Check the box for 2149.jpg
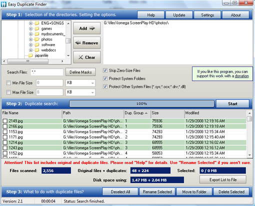Image resolution: width=255 pixels, height=206 pixels. (5, 121)
